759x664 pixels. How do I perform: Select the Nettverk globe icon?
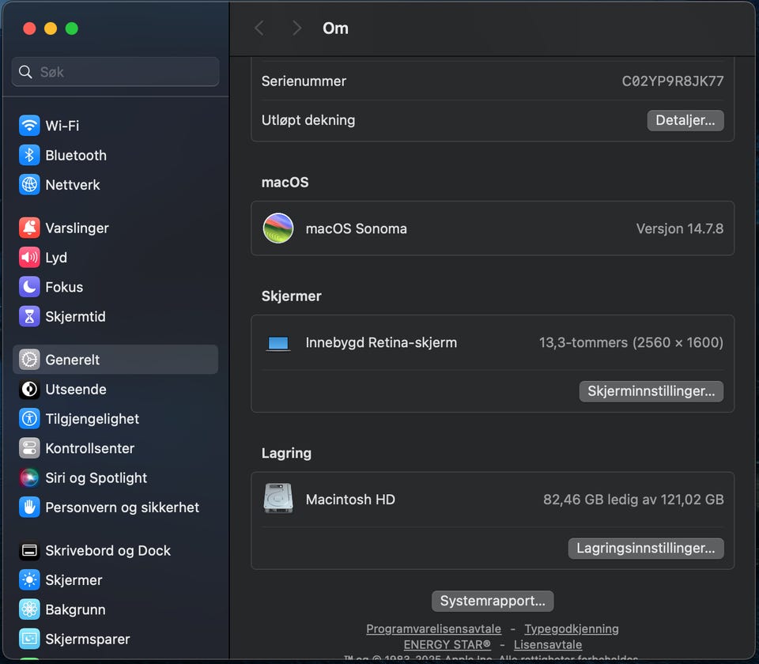point(29,184)
